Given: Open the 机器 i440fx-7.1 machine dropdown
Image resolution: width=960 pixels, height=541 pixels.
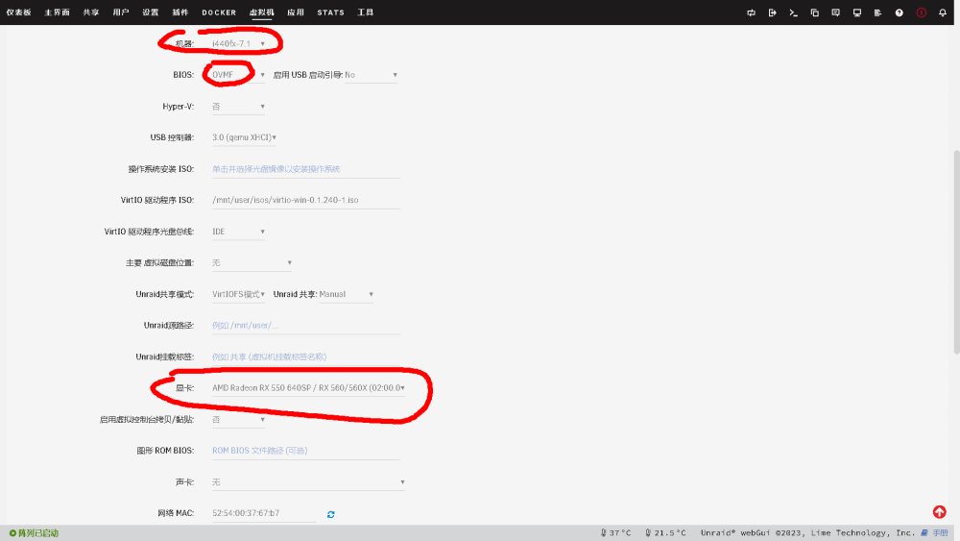Looking at the screenshot, I should click(238, 43).
